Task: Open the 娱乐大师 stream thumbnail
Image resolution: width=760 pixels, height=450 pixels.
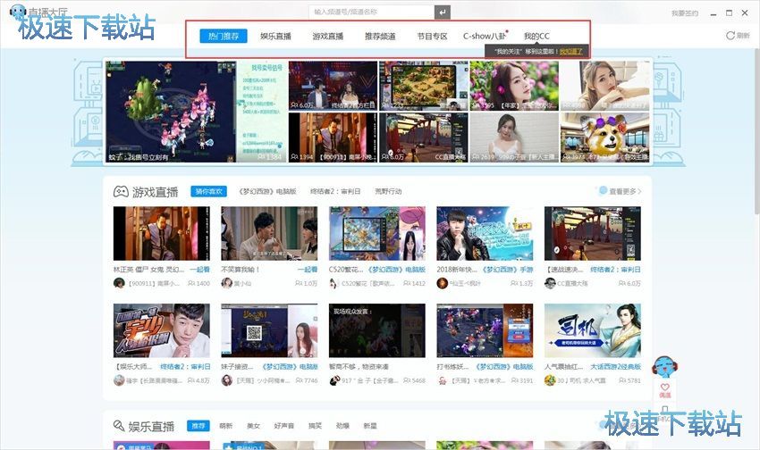Action: coord(162,331)
